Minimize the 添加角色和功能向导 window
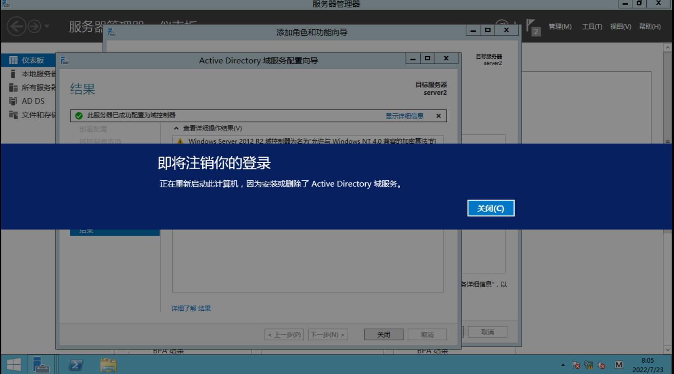This screenshot has width=674, height=374. coord(473,30)
